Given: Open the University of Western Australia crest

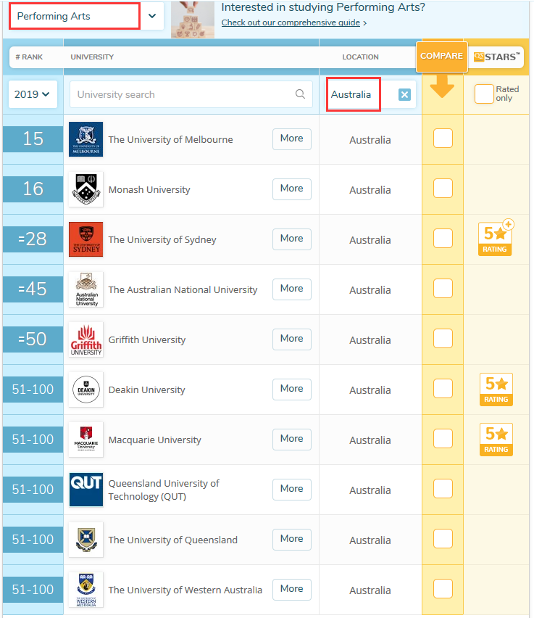Looking at the screenshot, I should click(85, 590).
